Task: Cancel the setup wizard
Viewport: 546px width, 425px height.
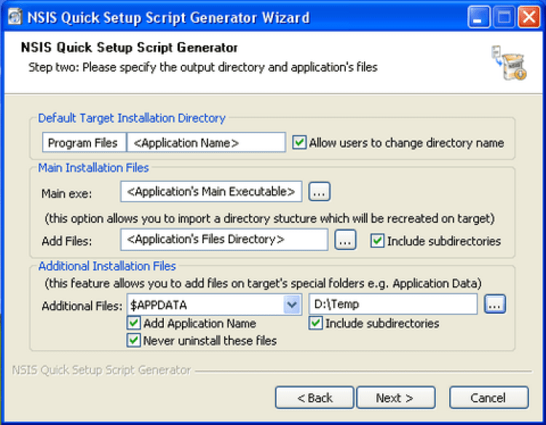Action: [x=488, y=397]
